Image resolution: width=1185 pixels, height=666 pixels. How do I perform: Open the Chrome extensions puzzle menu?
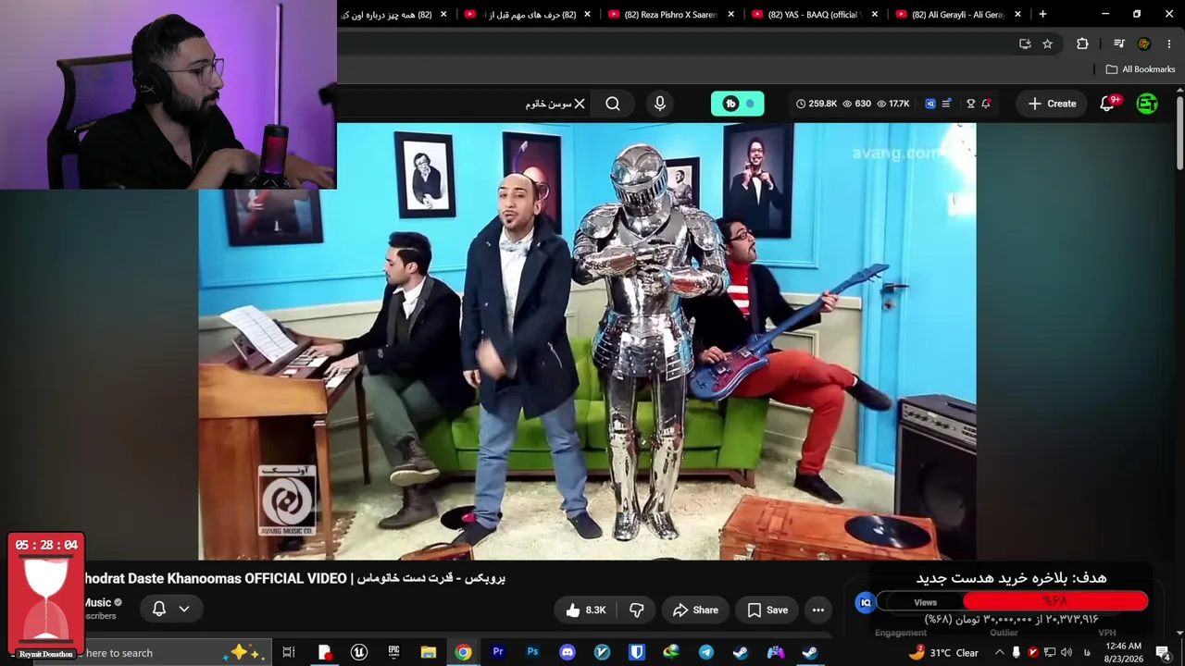[1082, 43]
